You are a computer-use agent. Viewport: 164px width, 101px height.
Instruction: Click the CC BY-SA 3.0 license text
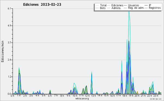[156, 99]
